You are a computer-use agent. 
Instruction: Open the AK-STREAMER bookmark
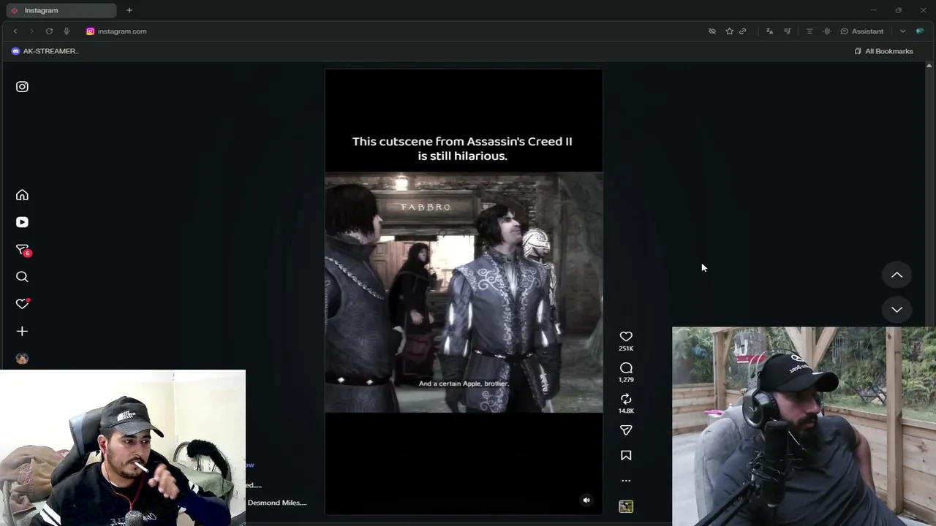(x=45, y=51)
